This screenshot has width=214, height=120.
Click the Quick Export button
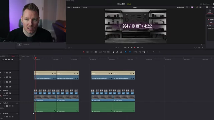coord(205,4)
